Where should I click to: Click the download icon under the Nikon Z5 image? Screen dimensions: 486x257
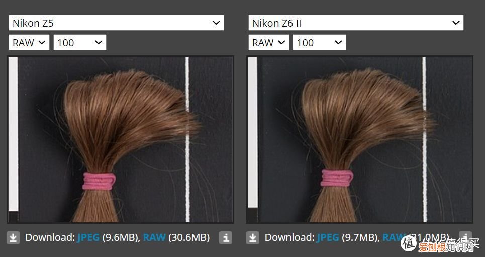[13, 238]
